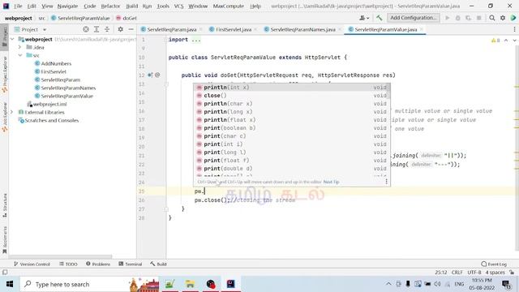Switch to FirstServlet.java tab

coord(234,29)
